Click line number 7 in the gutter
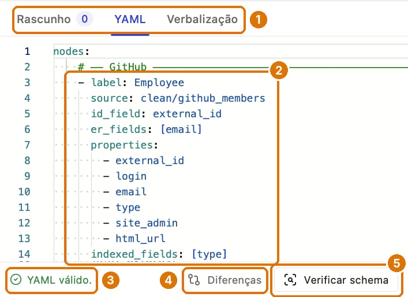This screenshot has width=408, height=297. click(27, 145)
